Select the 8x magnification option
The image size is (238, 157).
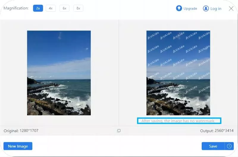tap(78, 8)
